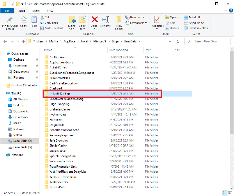The width and height of the screenshot is (234, 196).
Task: Click Invert selection in the ribbon
Action: click(196, 28)
